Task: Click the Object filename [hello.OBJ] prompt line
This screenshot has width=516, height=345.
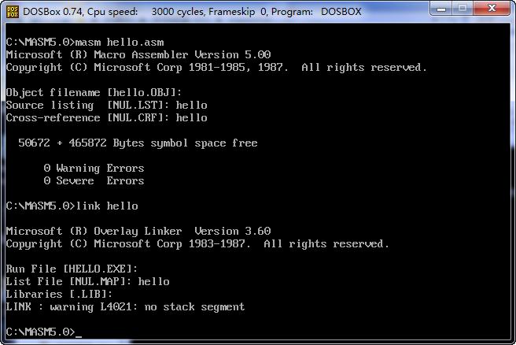Action: [94, 92]
